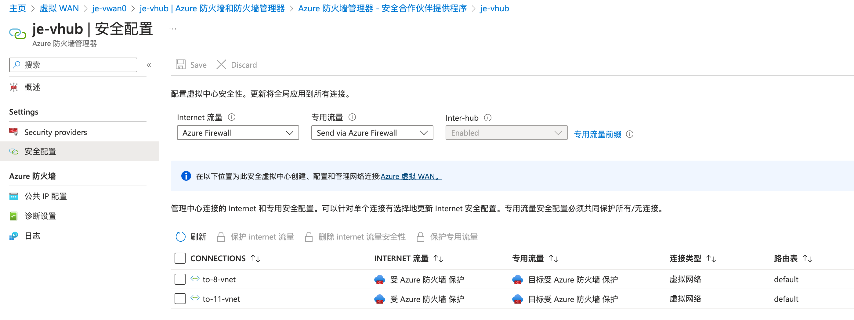Click the 概述 overview icon in sidebar
854x320 pixels.
(14, 87)
